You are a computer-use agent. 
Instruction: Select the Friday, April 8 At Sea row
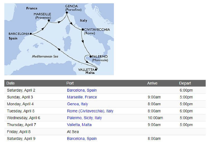[x=105, y=132]
